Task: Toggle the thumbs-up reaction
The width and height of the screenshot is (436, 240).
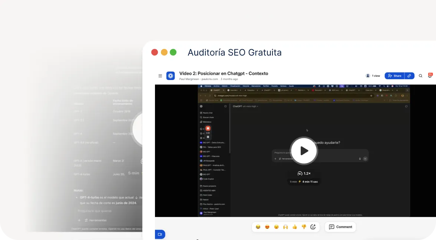Action: click(295, 227)
